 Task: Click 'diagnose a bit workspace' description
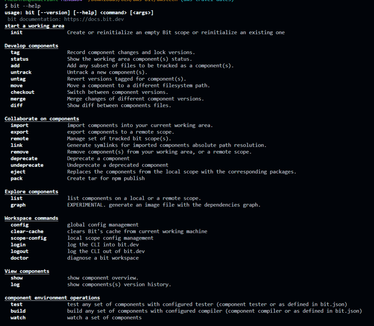coord(103,258)
